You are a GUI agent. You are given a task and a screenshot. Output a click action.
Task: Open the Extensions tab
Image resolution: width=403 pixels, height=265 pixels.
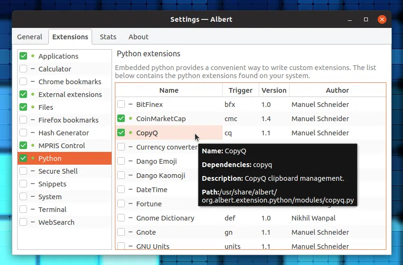point(70,37)
